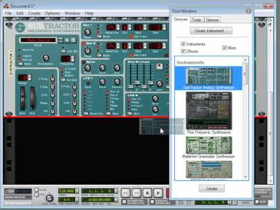This screenshot has width=280, height=210.
Task: Click the LFO 1 Rate knob
Action: [102, 82]
